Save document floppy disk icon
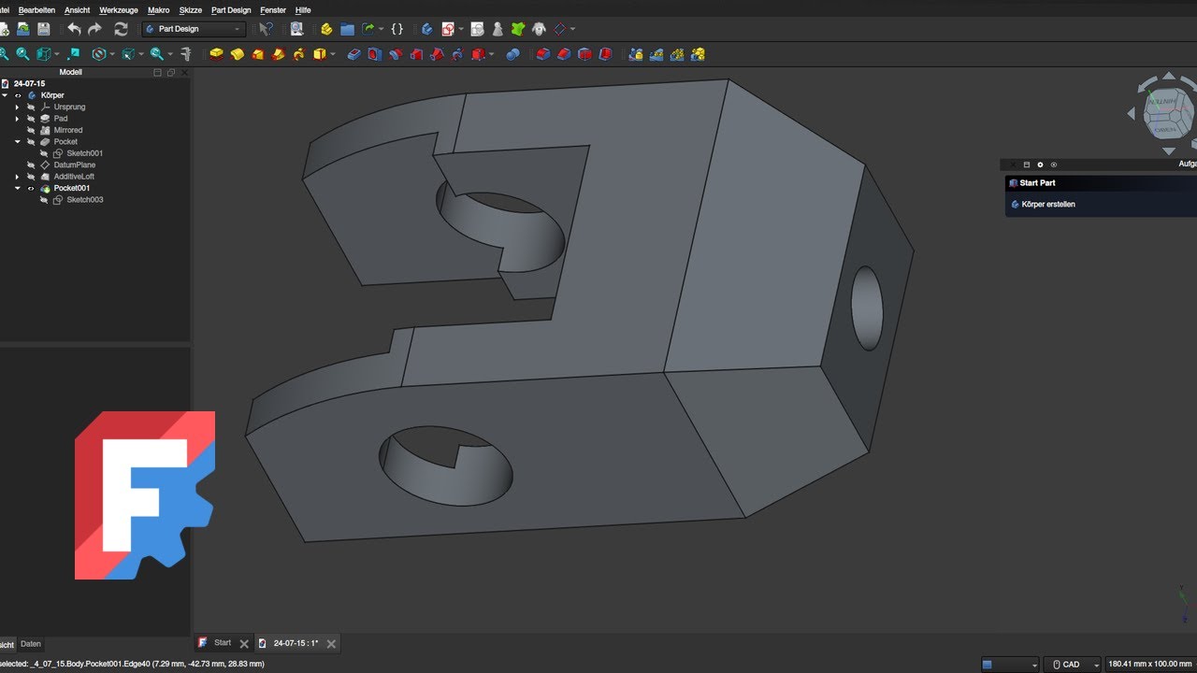The height and width of the screenshot is (673, 1197). coord(43,29)
